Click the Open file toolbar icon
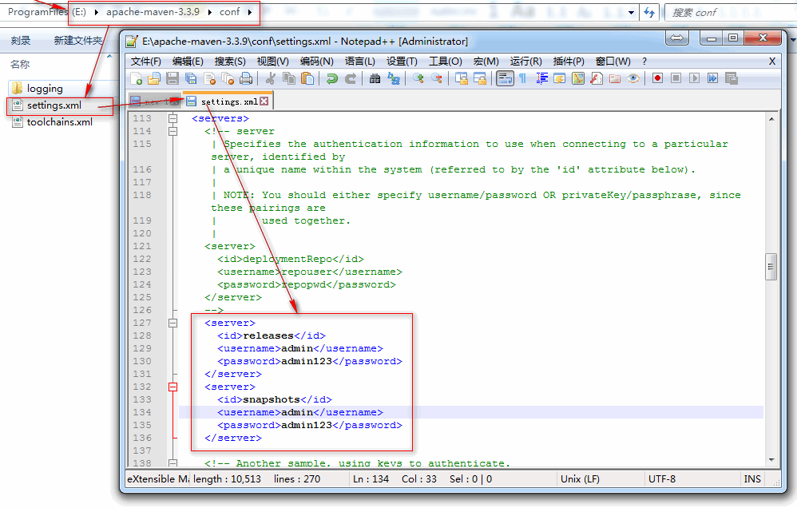Viewport: 797px width, 508px height. (154, 78)
